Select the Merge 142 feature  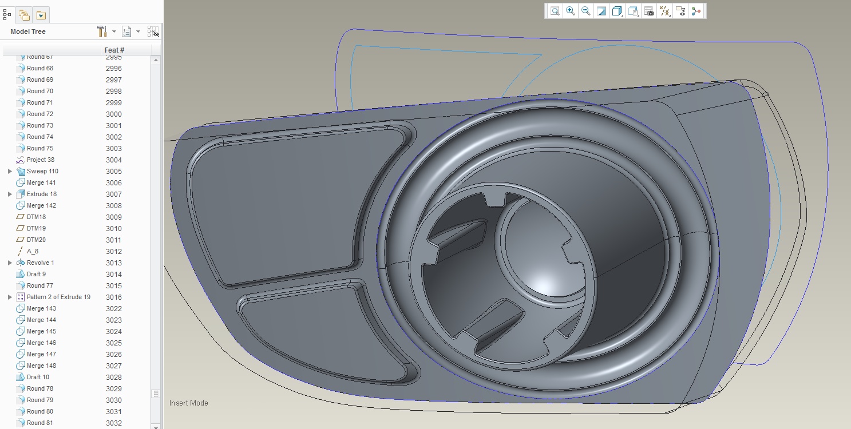(41, 205)
